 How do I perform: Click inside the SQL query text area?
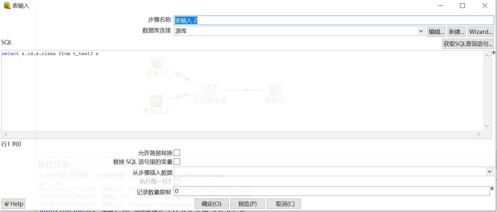[243, 90]
